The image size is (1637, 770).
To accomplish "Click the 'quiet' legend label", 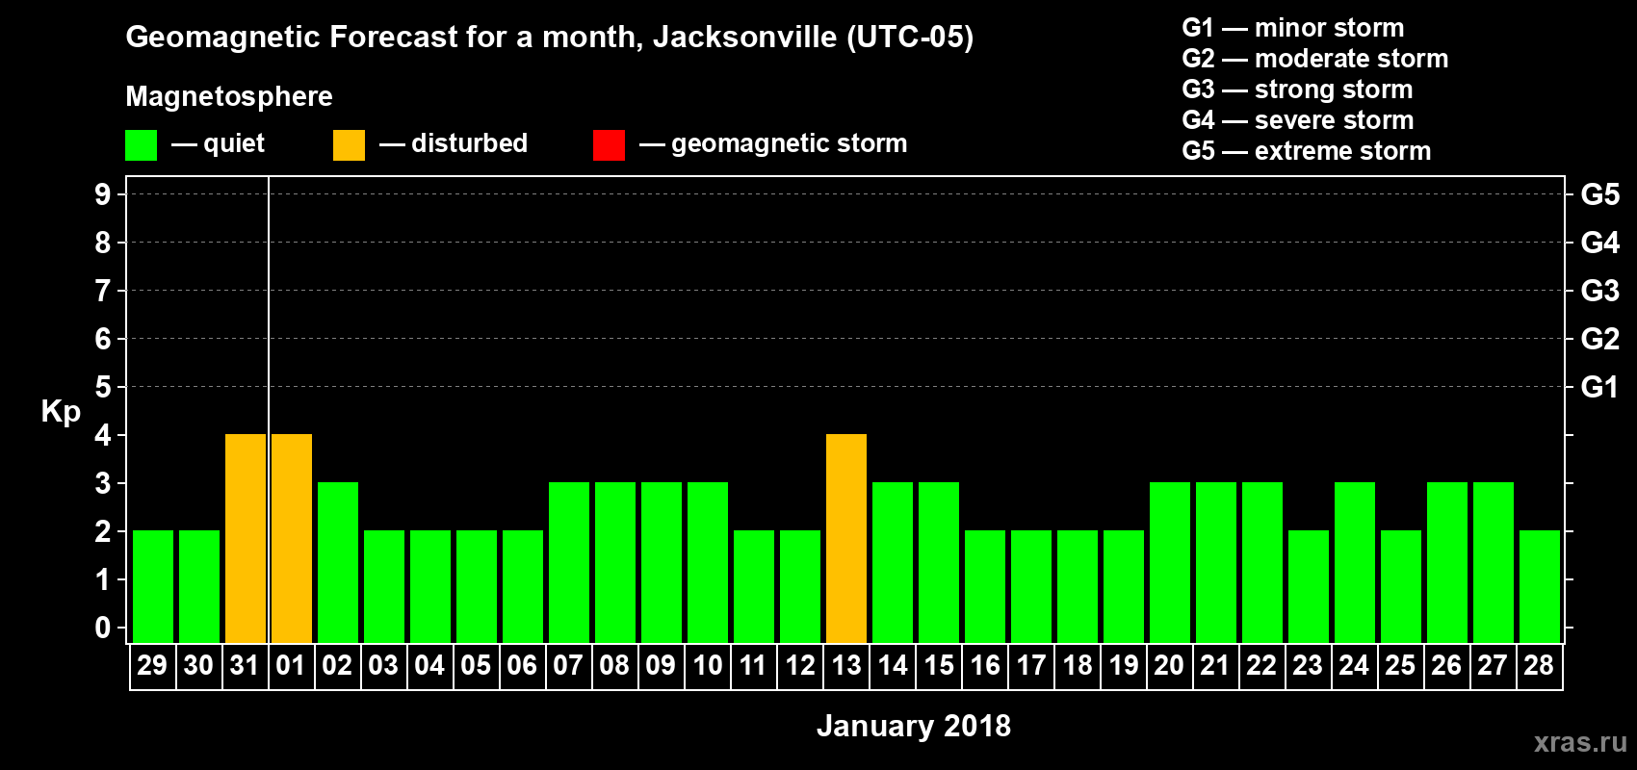I will point(234,143).
